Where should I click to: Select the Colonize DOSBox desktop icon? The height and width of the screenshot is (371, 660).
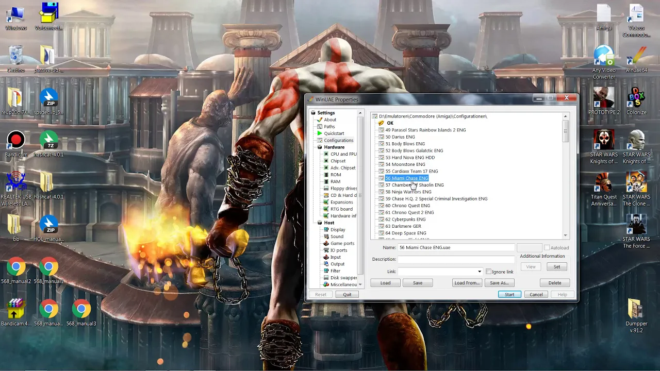(x=636, y=102)
